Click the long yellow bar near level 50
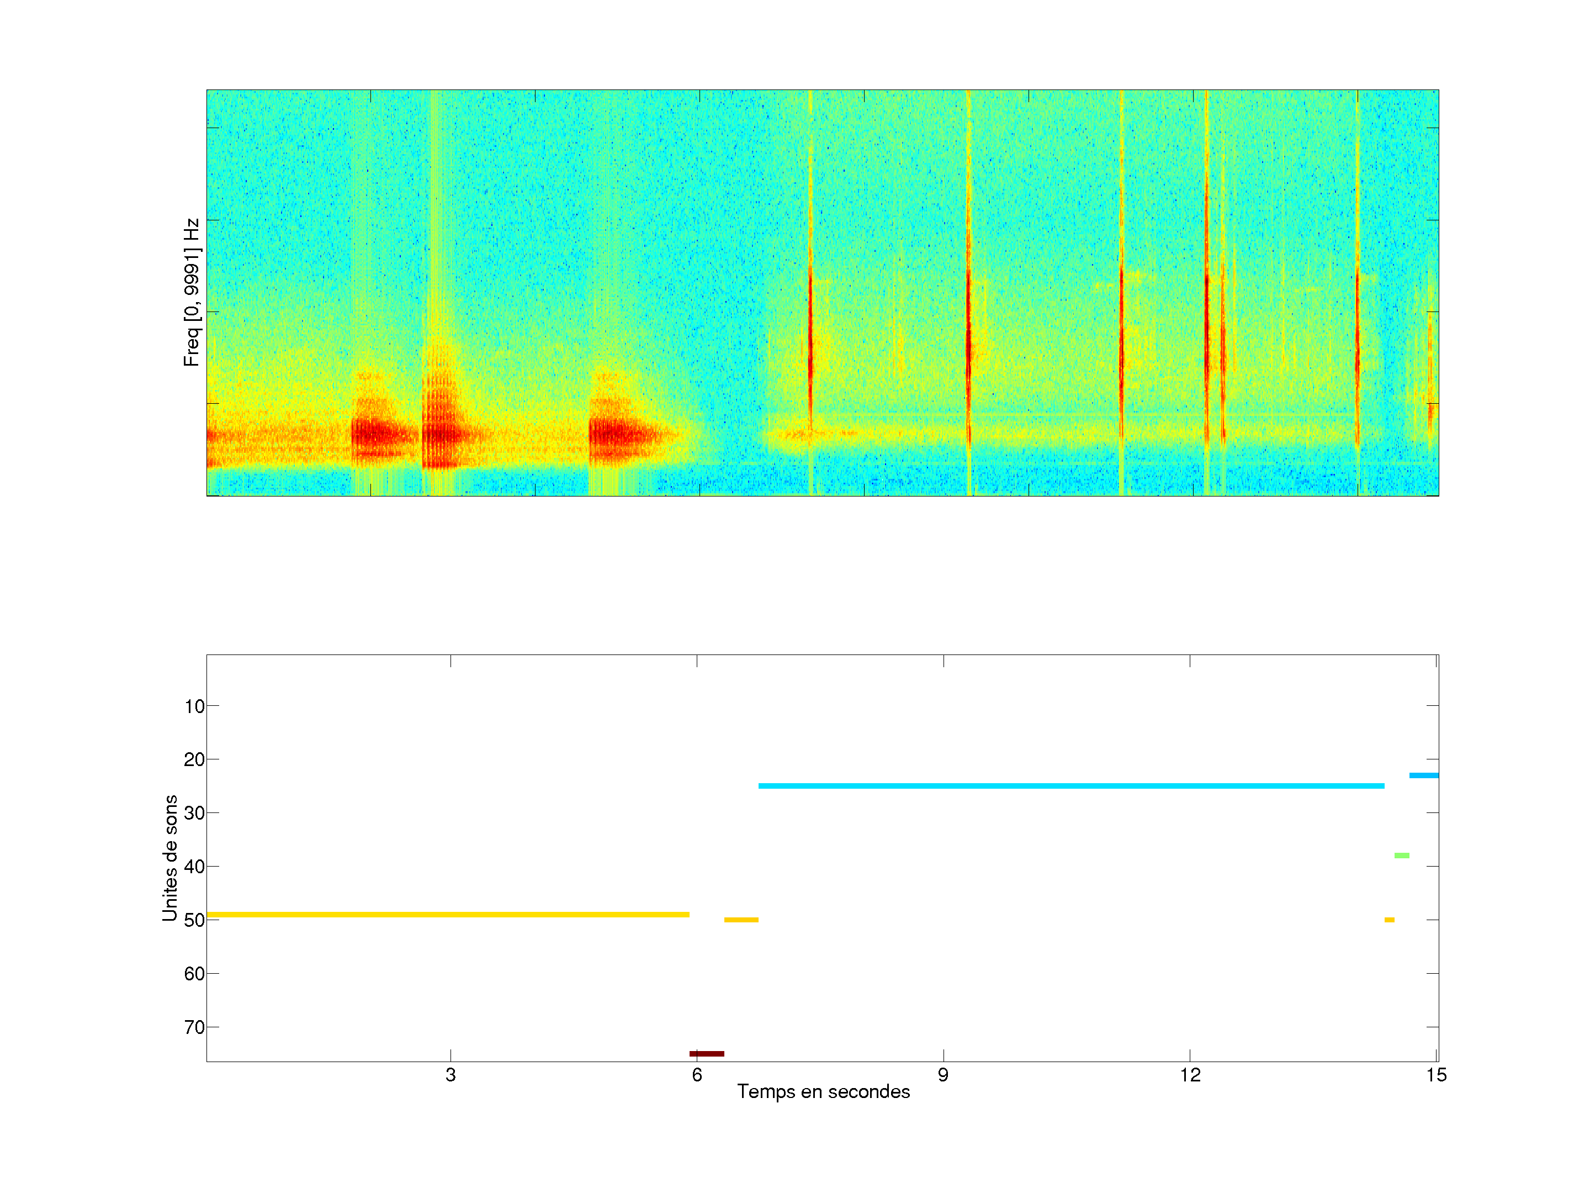The width and height of the screenshot is (1590, 1193). pyautogui.click(x=447, y=915)
